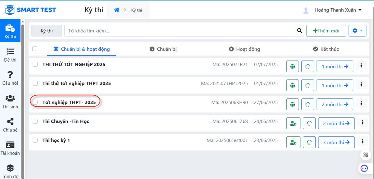Click exam code Mã: 202506KH90
The image size is (374, 179).
(x=229, y=103)
